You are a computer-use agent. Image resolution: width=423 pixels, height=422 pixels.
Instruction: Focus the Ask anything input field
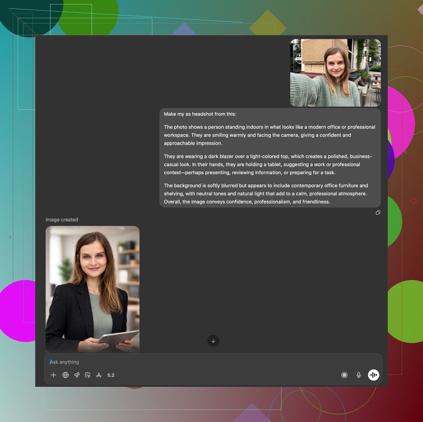(x=193, y=362)
